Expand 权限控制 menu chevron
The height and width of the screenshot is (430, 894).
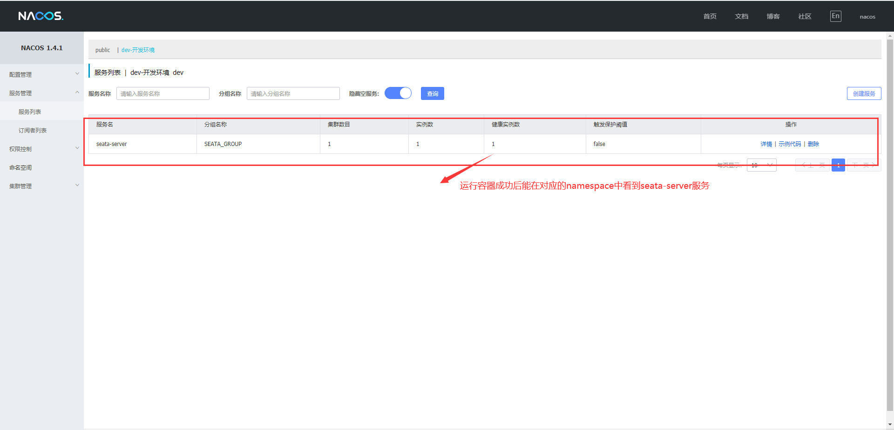77,148
